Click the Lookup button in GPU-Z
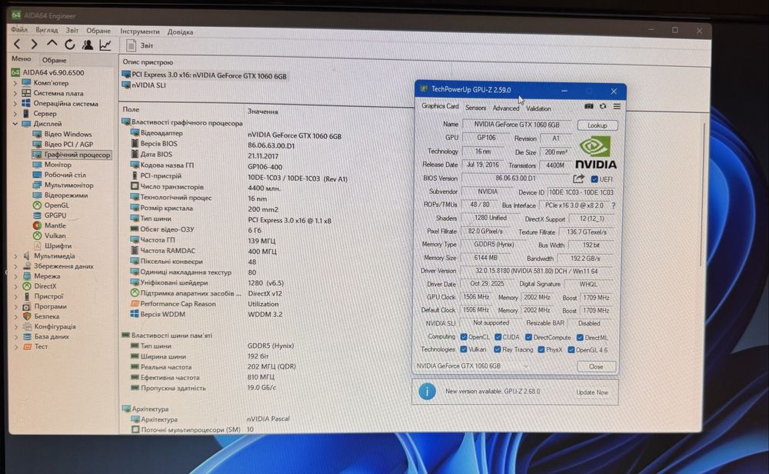 [x=597, y=125]
